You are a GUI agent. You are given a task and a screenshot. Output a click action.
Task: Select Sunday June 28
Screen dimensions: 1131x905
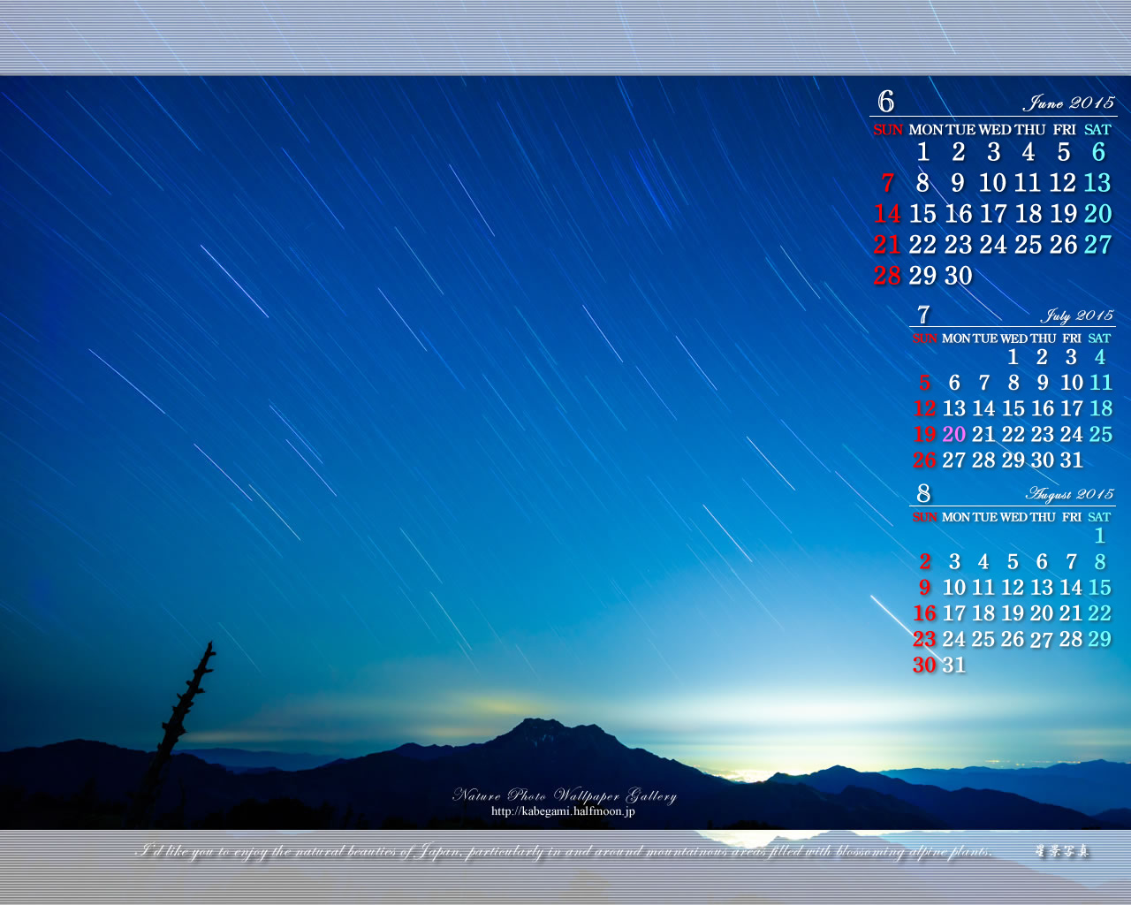pyautogui.click(x=887, y=276)
